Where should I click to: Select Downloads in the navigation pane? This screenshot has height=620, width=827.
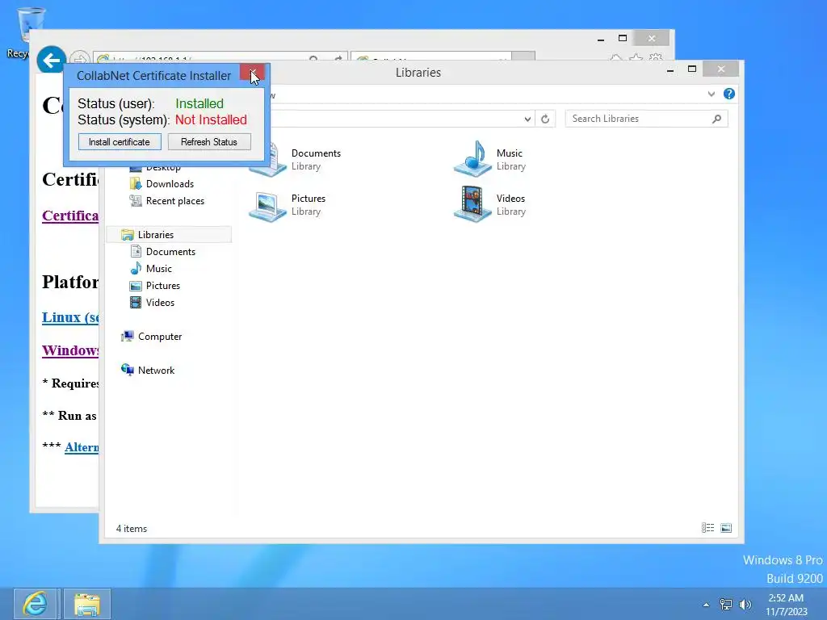[170, 184]
